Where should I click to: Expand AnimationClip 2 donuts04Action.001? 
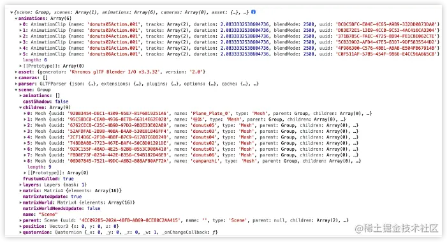pyautogui.click(x=21, y=36)
